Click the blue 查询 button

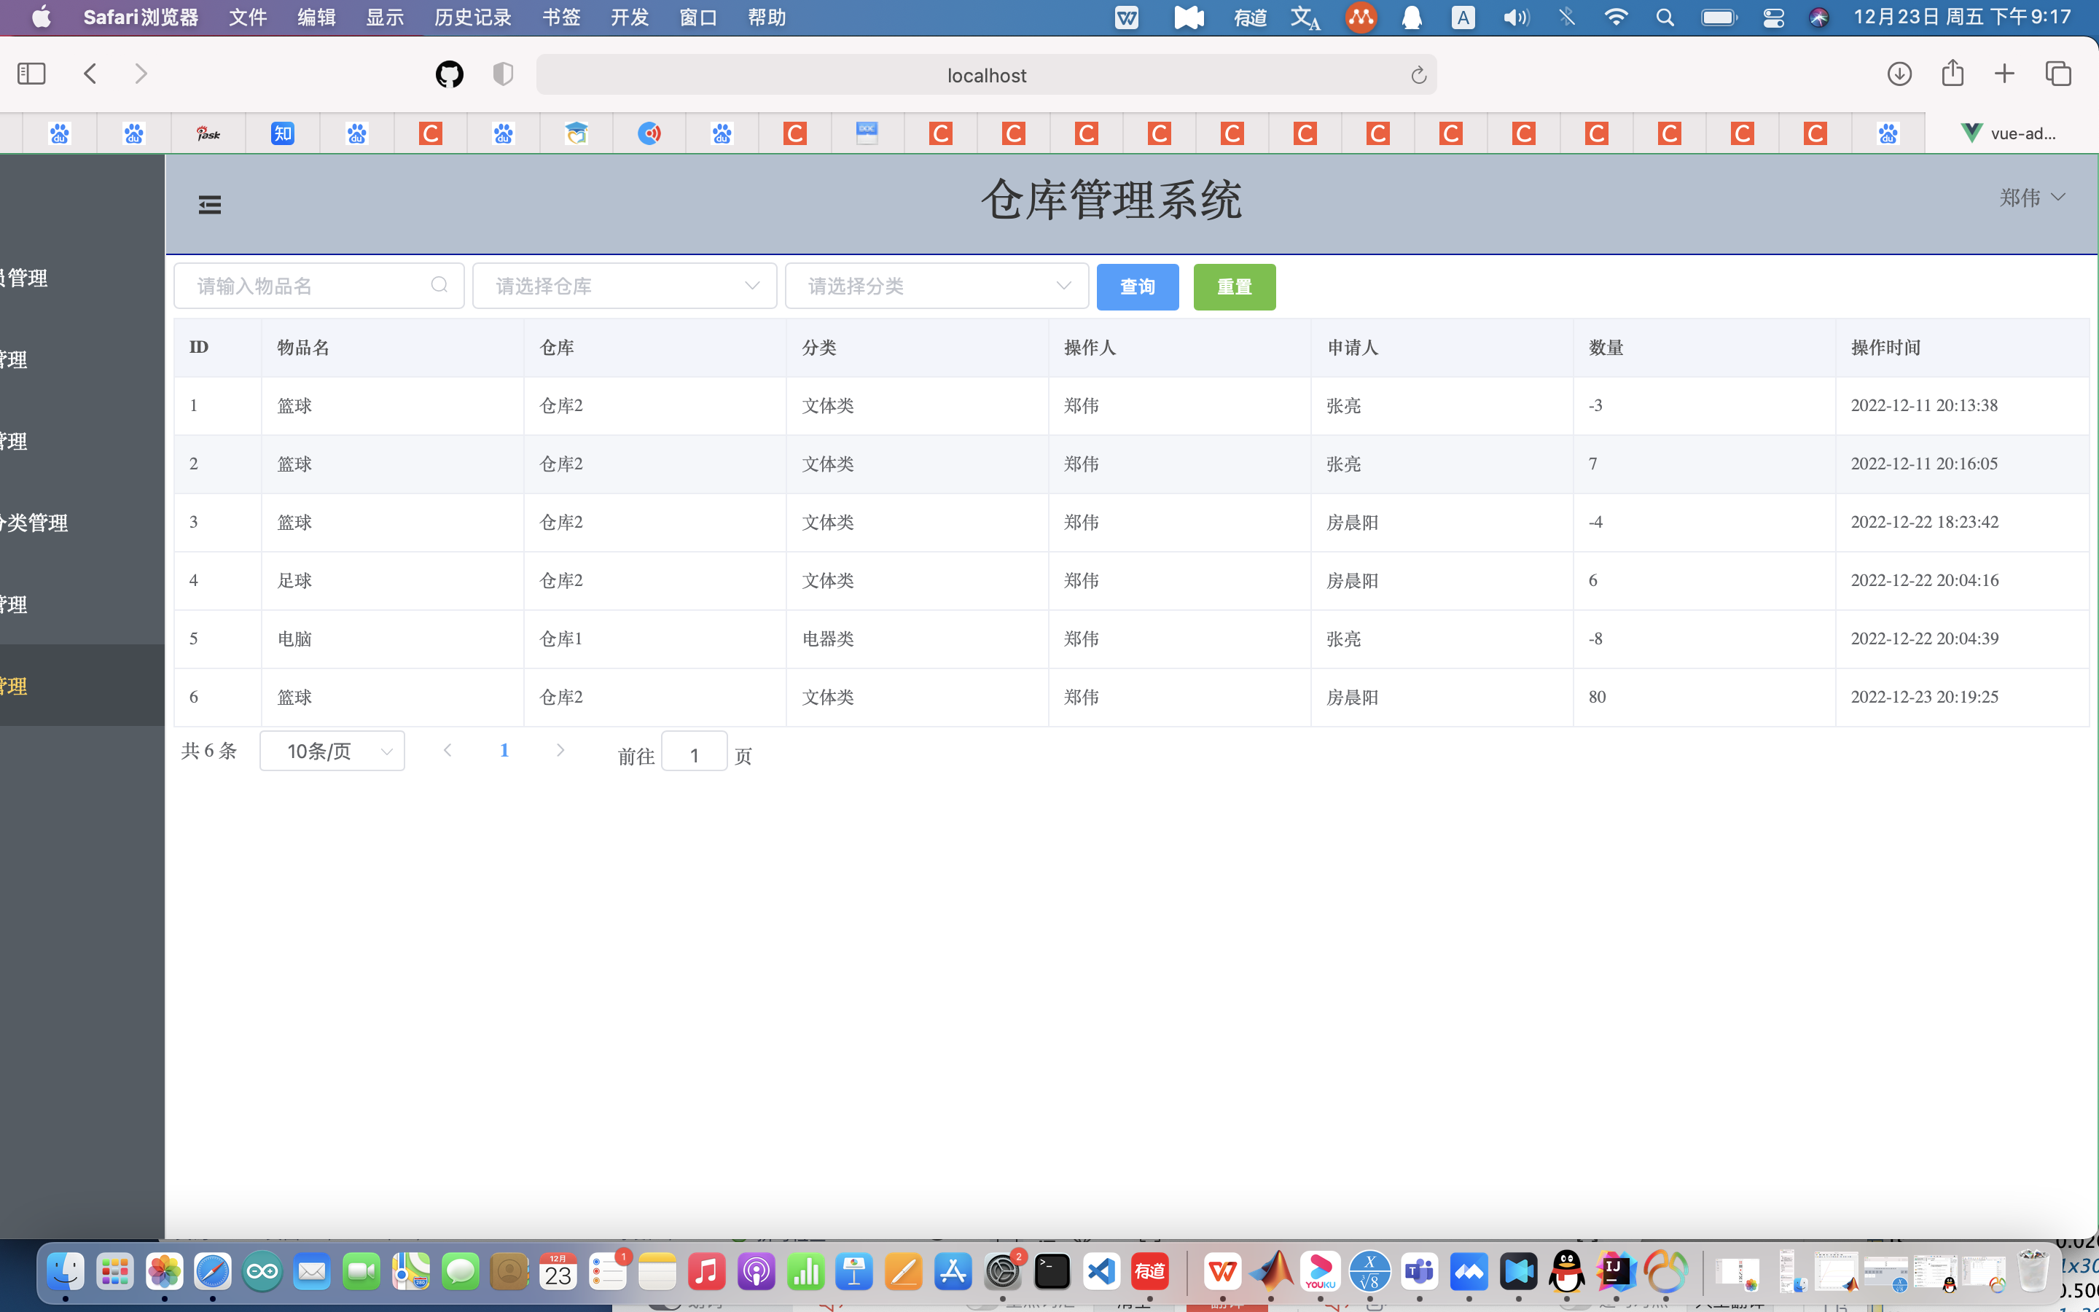click(x=1137, y=287)
